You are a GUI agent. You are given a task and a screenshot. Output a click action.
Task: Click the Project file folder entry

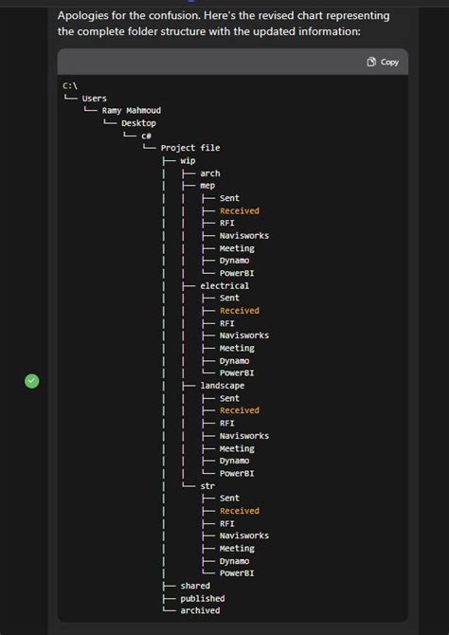[x=190, y=148]
